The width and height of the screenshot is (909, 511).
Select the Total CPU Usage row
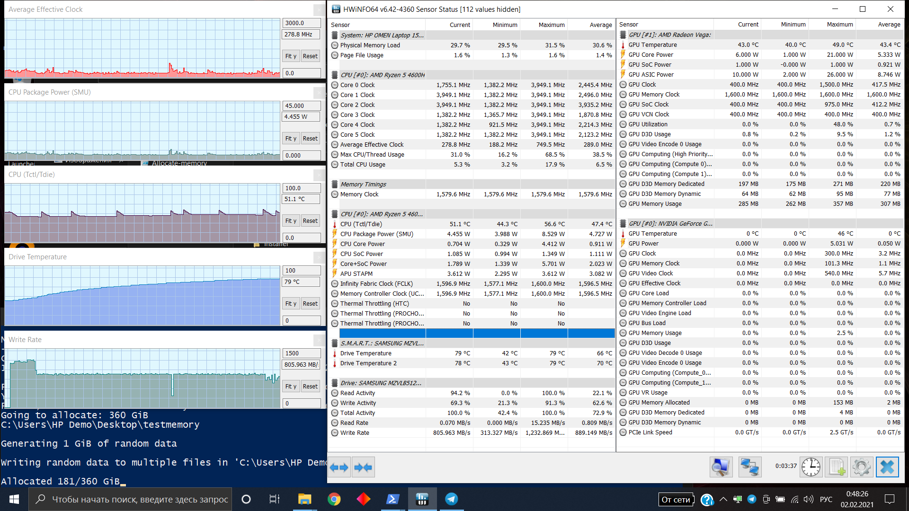[472, 165]
